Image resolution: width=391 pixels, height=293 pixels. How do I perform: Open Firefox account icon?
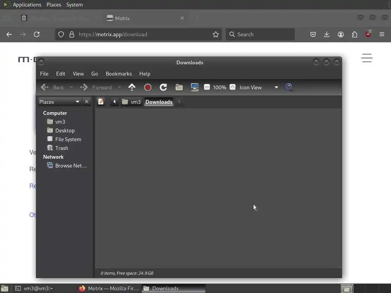(341, 34)
